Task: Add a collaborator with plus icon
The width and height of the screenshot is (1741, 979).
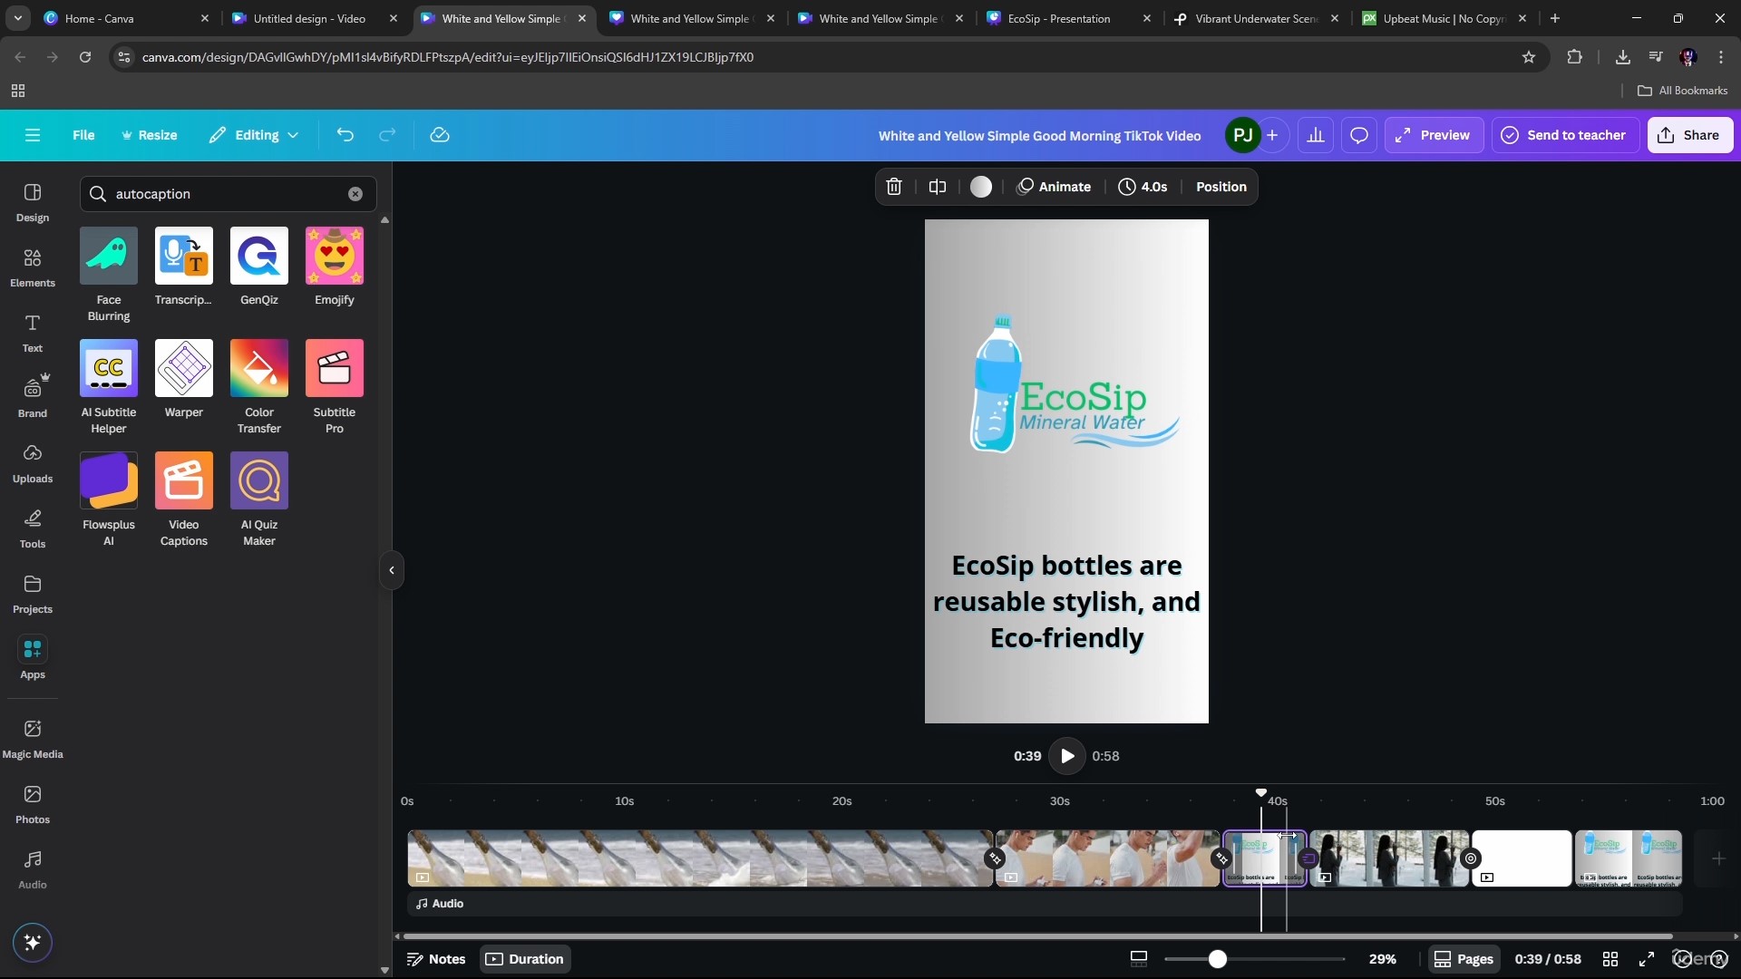Action: click(x=1273, y=135)
